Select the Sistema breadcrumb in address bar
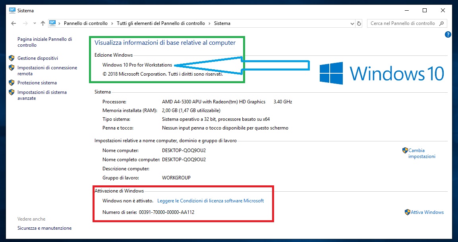This screenshot has width=458, height=242. click(x=222, y=23)
